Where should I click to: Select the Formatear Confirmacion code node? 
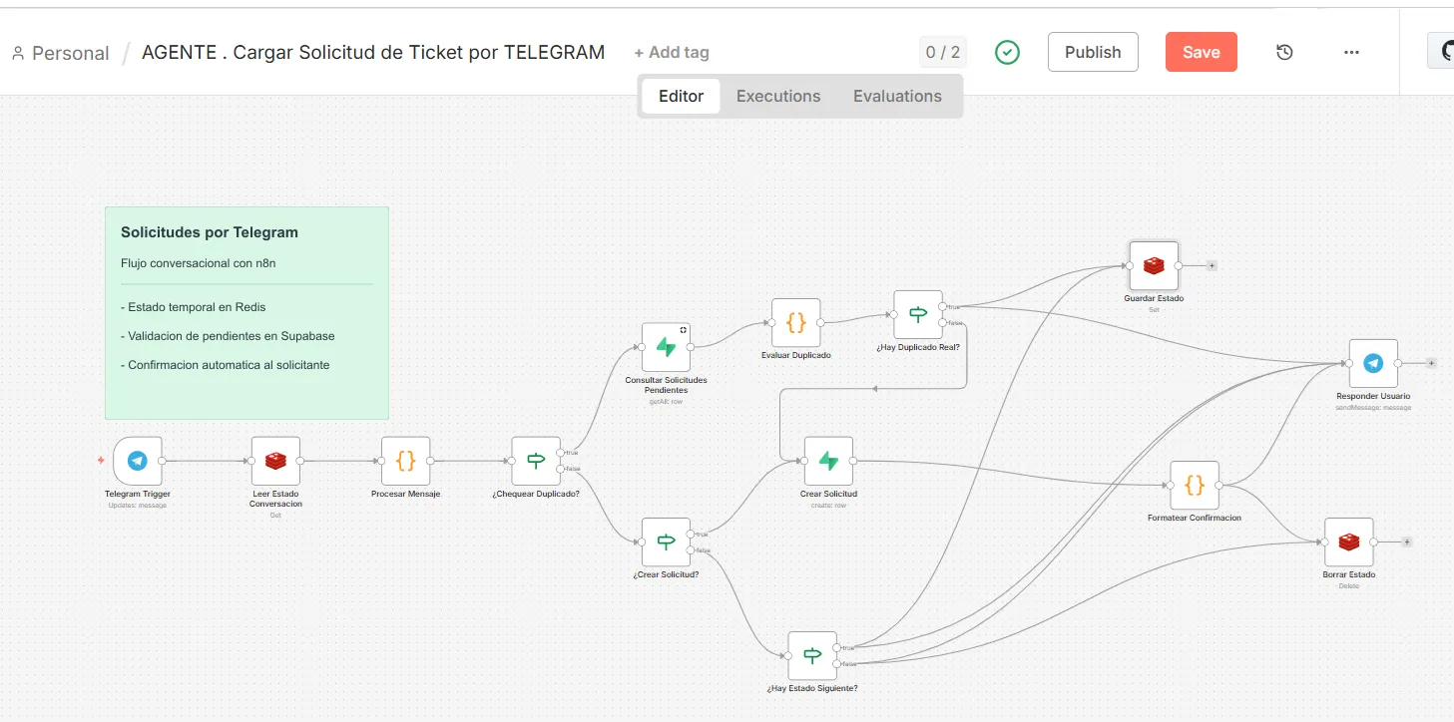point(1195,485)
